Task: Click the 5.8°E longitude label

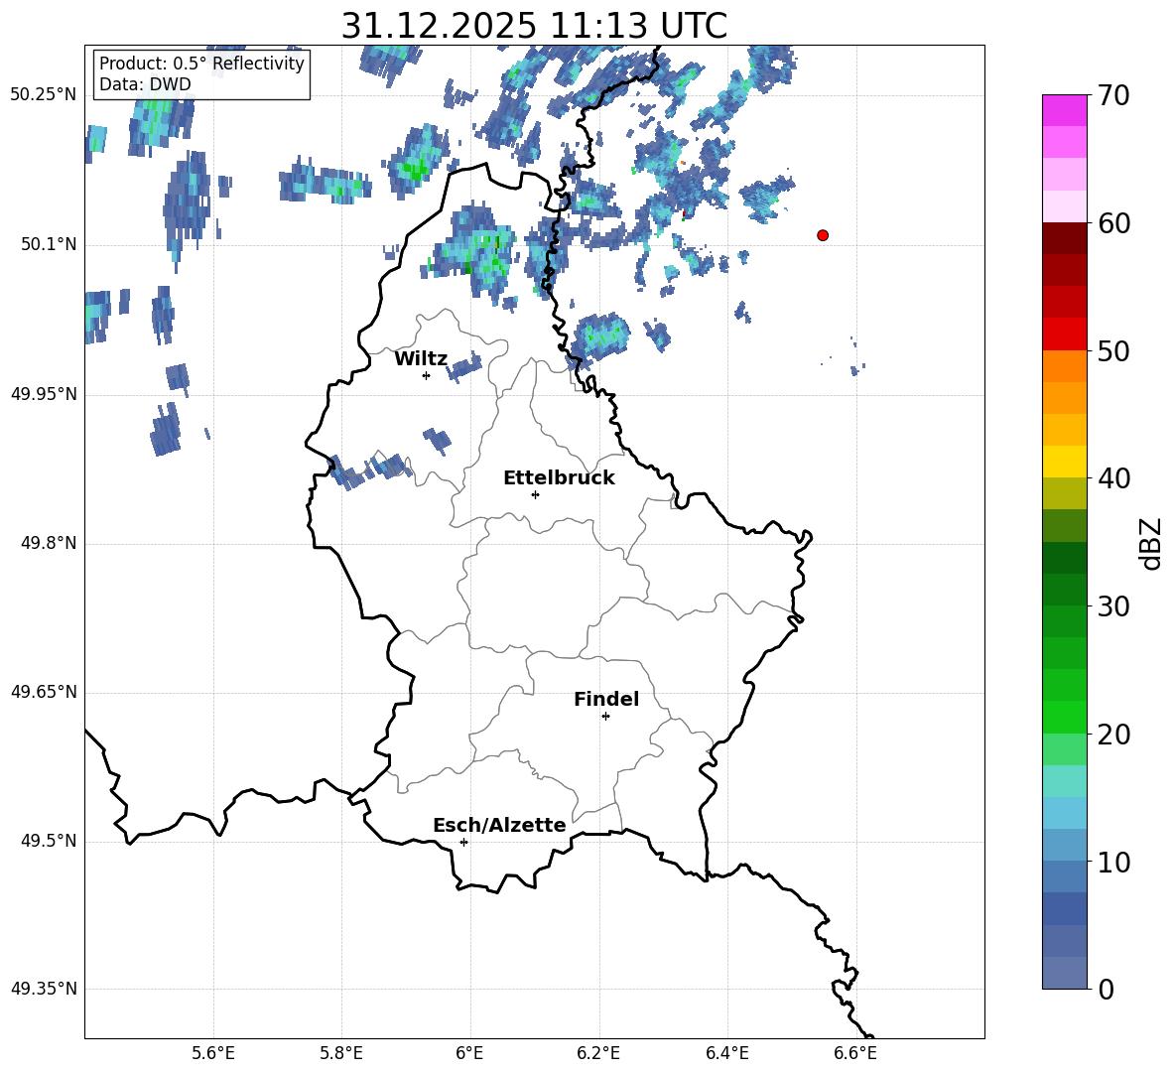Action: tap(341, 1053)
